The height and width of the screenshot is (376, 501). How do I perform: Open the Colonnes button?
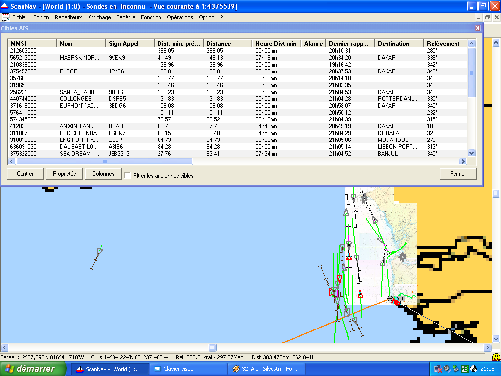coord(103,174)
